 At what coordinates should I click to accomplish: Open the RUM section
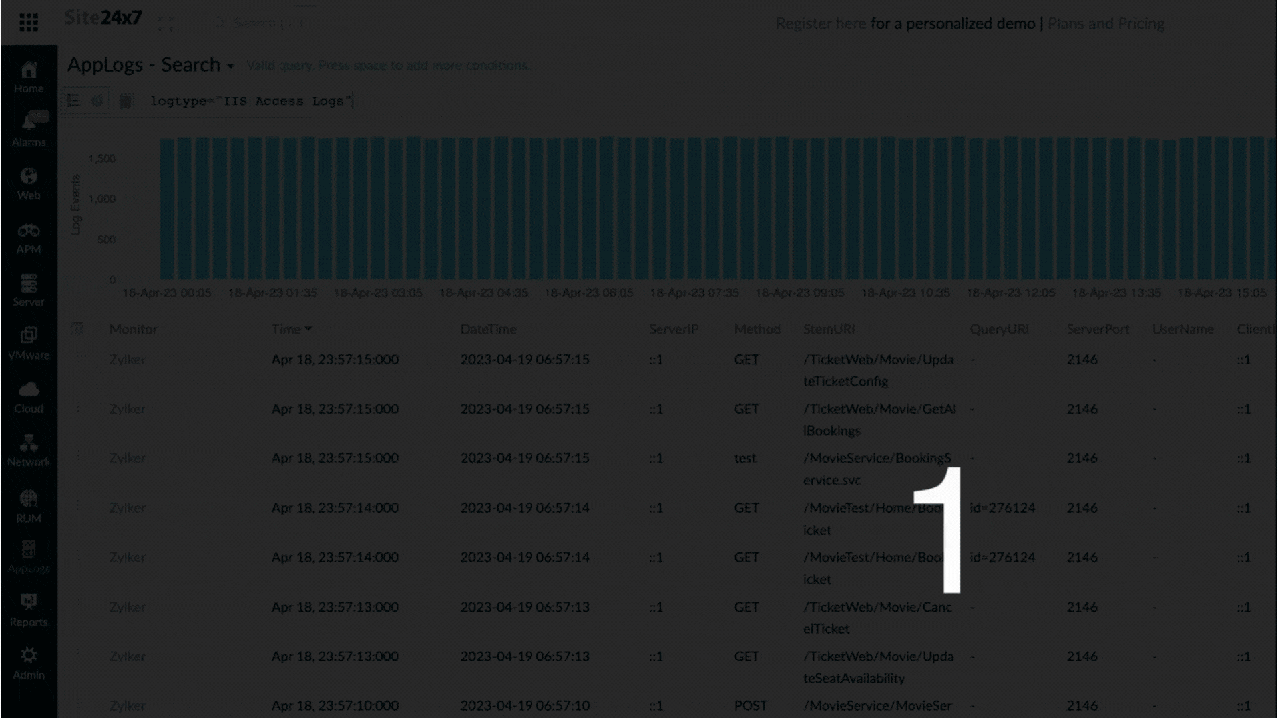(x=29, y=506)
